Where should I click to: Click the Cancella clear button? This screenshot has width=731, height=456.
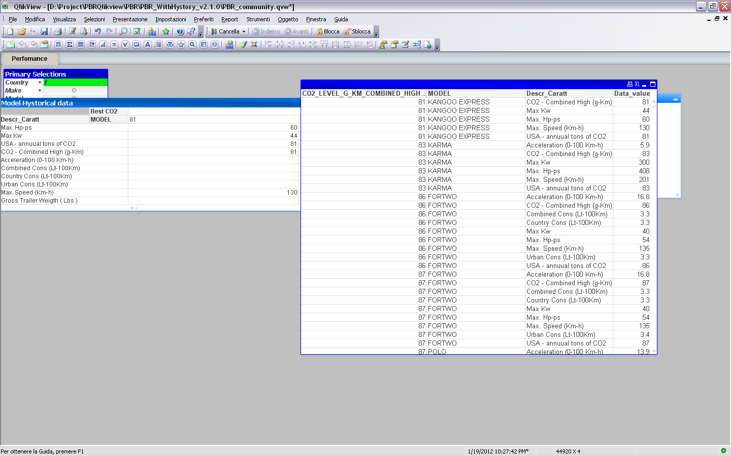pyautogui.click(x=225, y=31)
